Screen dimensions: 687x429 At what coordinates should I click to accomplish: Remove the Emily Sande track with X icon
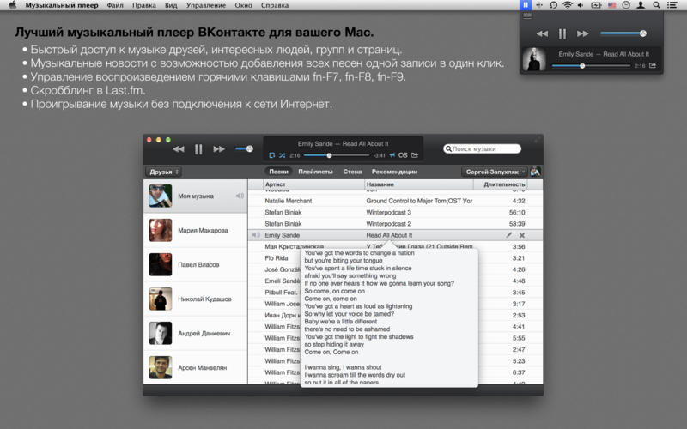[x=522, y=235]
